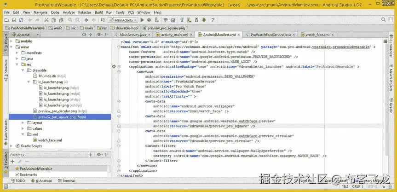The width and height of the screenshot is (397, 192).
Task: Click the Make Project icon
Action: [x=103, y=20]
